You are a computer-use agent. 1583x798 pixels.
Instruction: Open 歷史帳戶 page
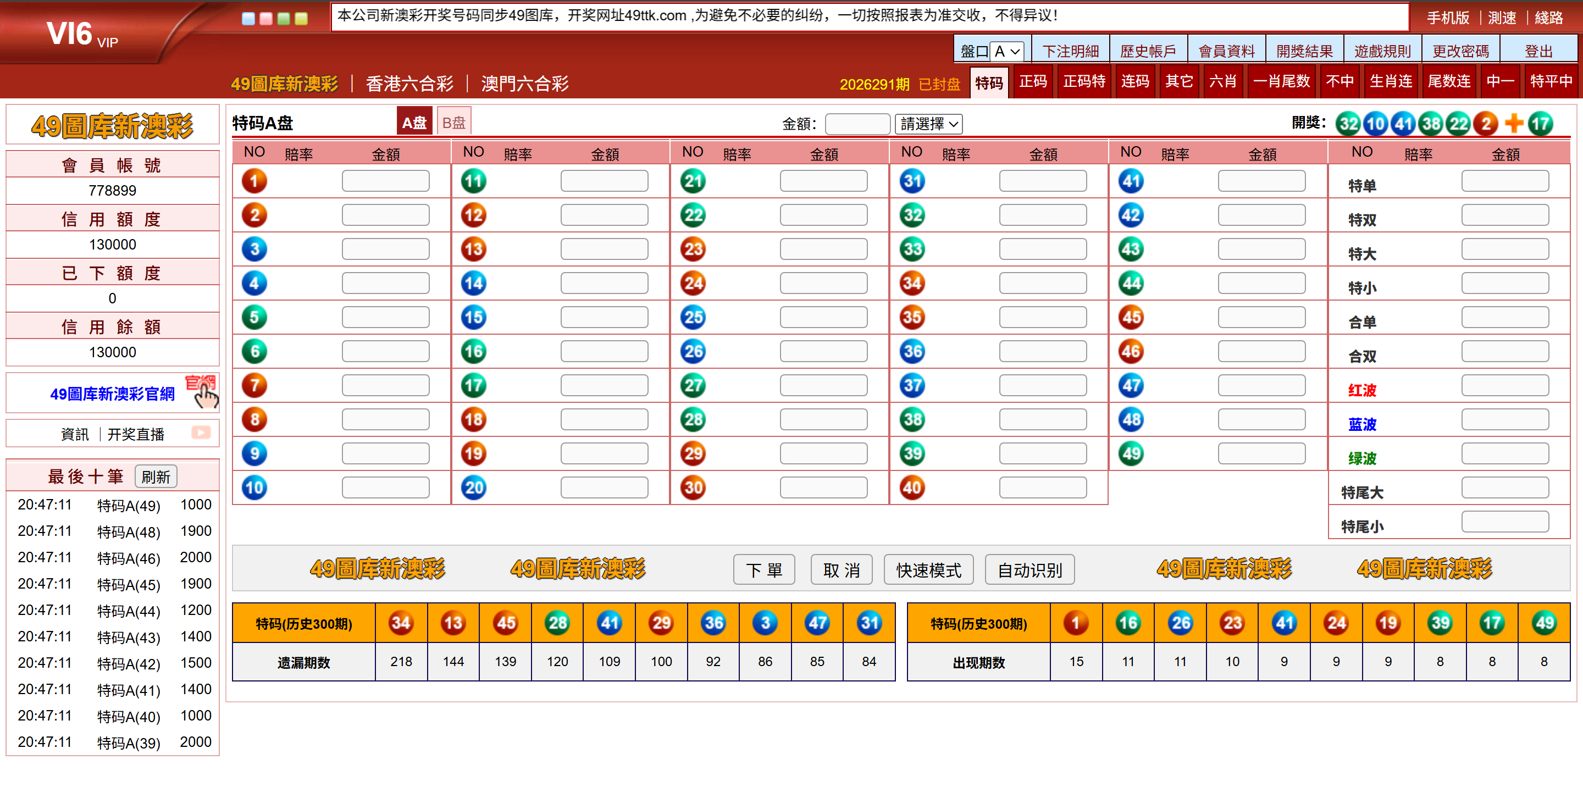point(1148,51)
